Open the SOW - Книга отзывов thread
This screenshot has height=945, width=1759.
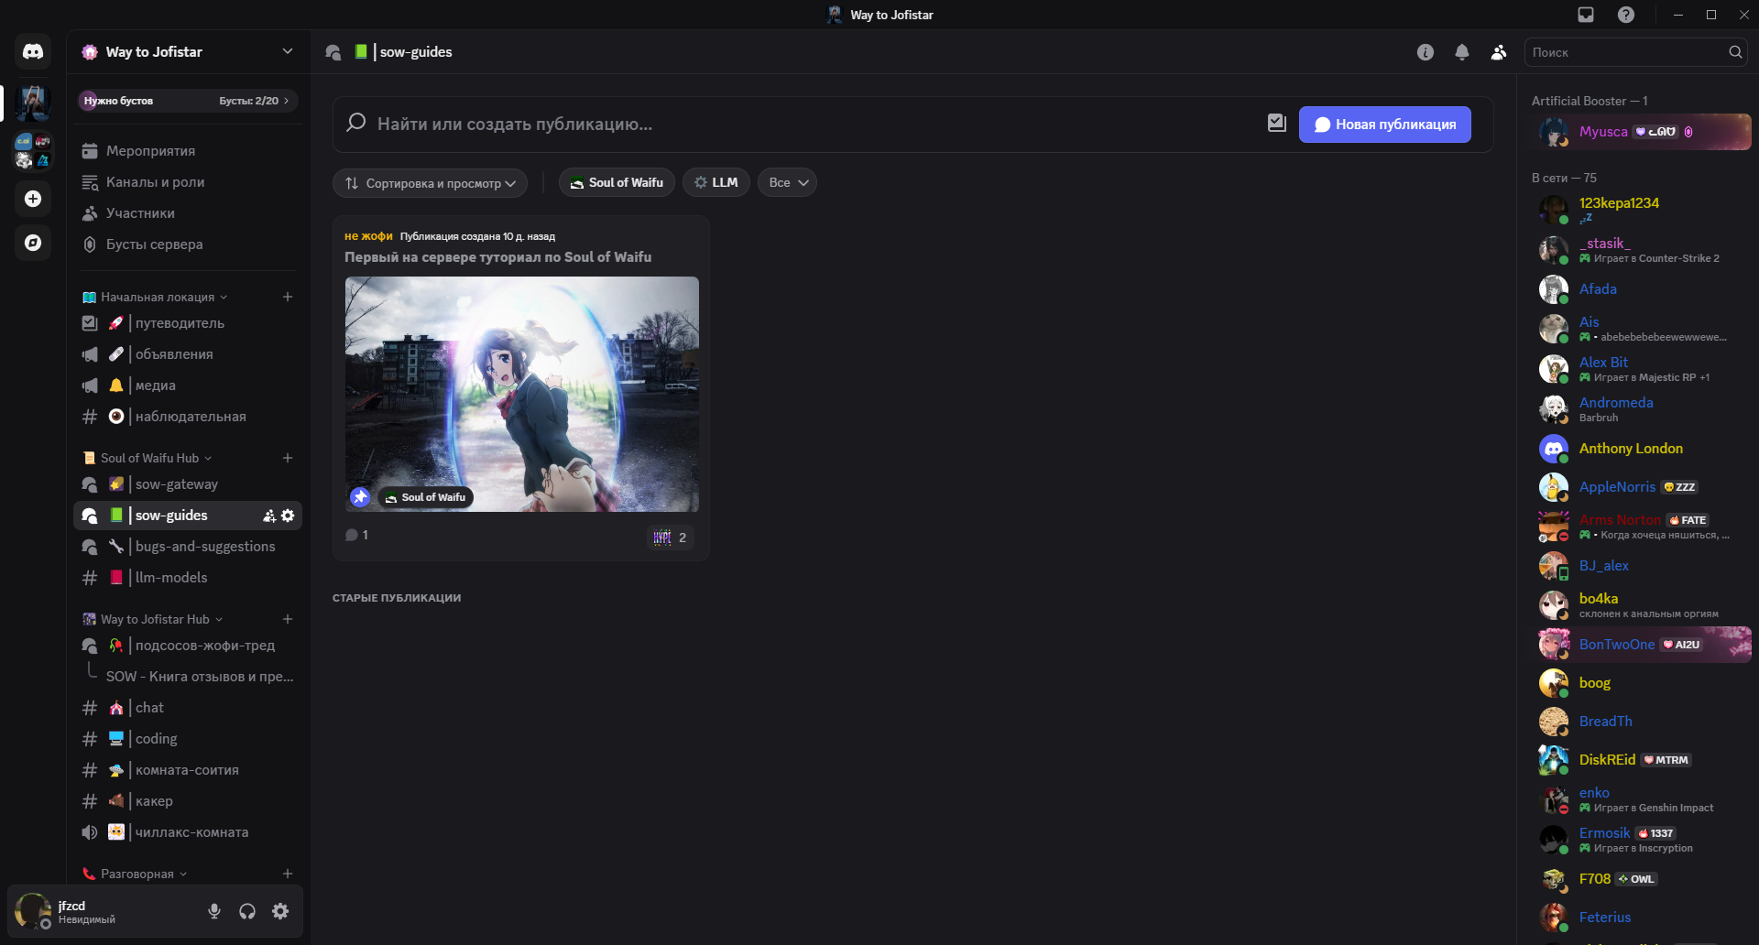click(200, 677)
